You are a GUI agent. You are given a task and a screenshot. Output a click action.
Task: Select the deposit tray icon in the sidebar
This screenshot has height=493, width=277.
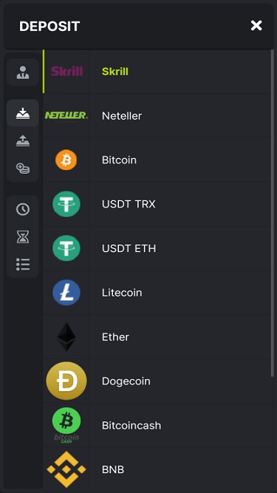click(x=23, y=113)
